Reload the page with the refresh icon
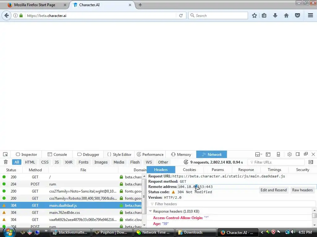 tap(181, 15)
